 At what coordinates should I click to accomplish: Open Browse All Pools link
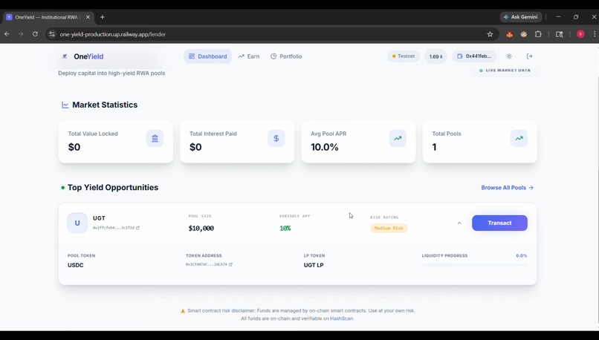click(x=508, y=188)
